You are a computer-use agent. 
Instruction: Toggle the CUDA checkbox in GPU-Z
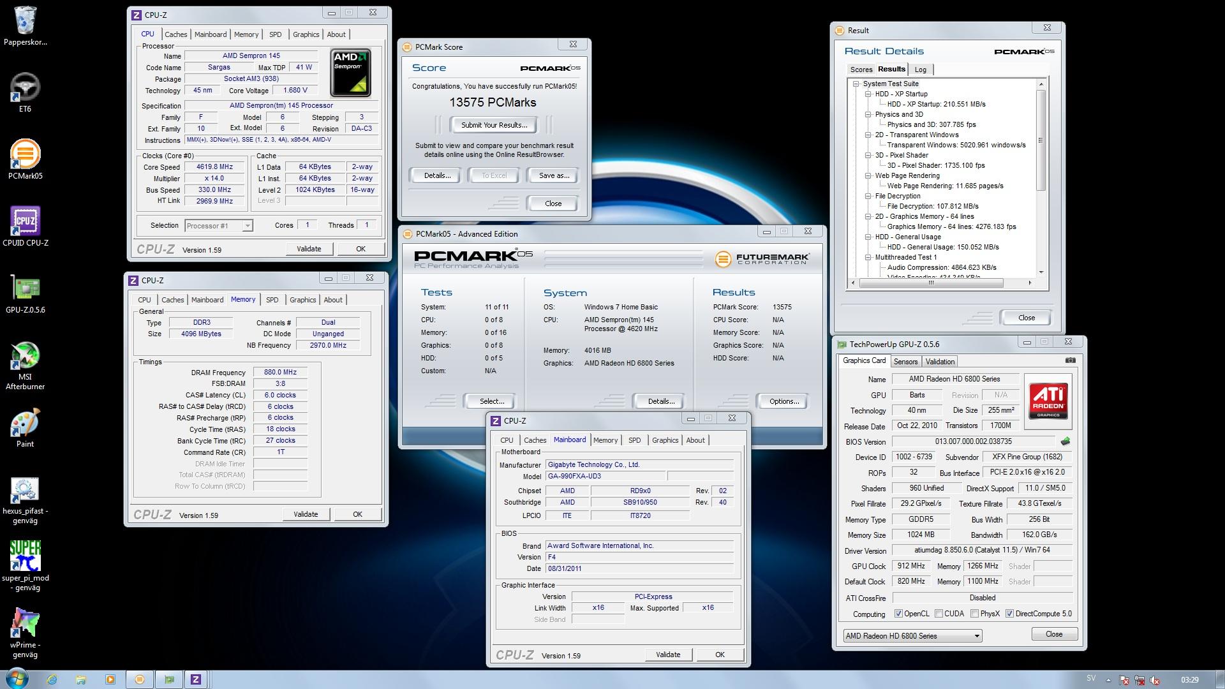pos(939,614)
